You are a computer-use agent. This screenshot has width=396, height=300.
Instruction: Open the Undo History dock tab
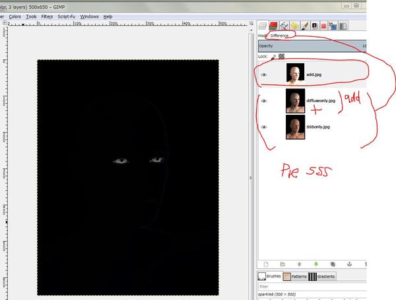click(x=294, y=26)
